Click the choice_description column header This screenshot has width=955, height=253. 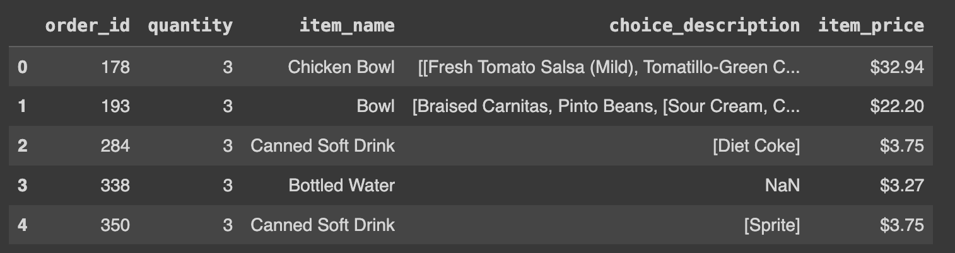pos(704,26)
